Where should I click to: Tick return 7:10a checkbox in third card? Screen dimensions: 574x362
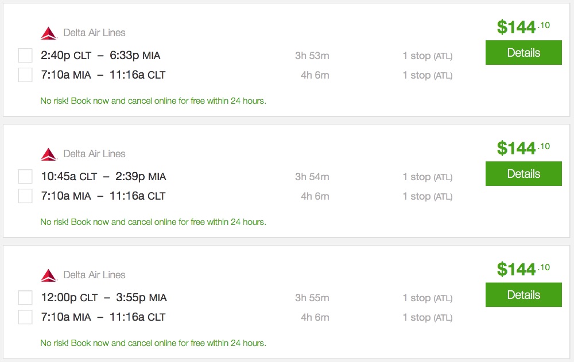[x=25, y=317]
